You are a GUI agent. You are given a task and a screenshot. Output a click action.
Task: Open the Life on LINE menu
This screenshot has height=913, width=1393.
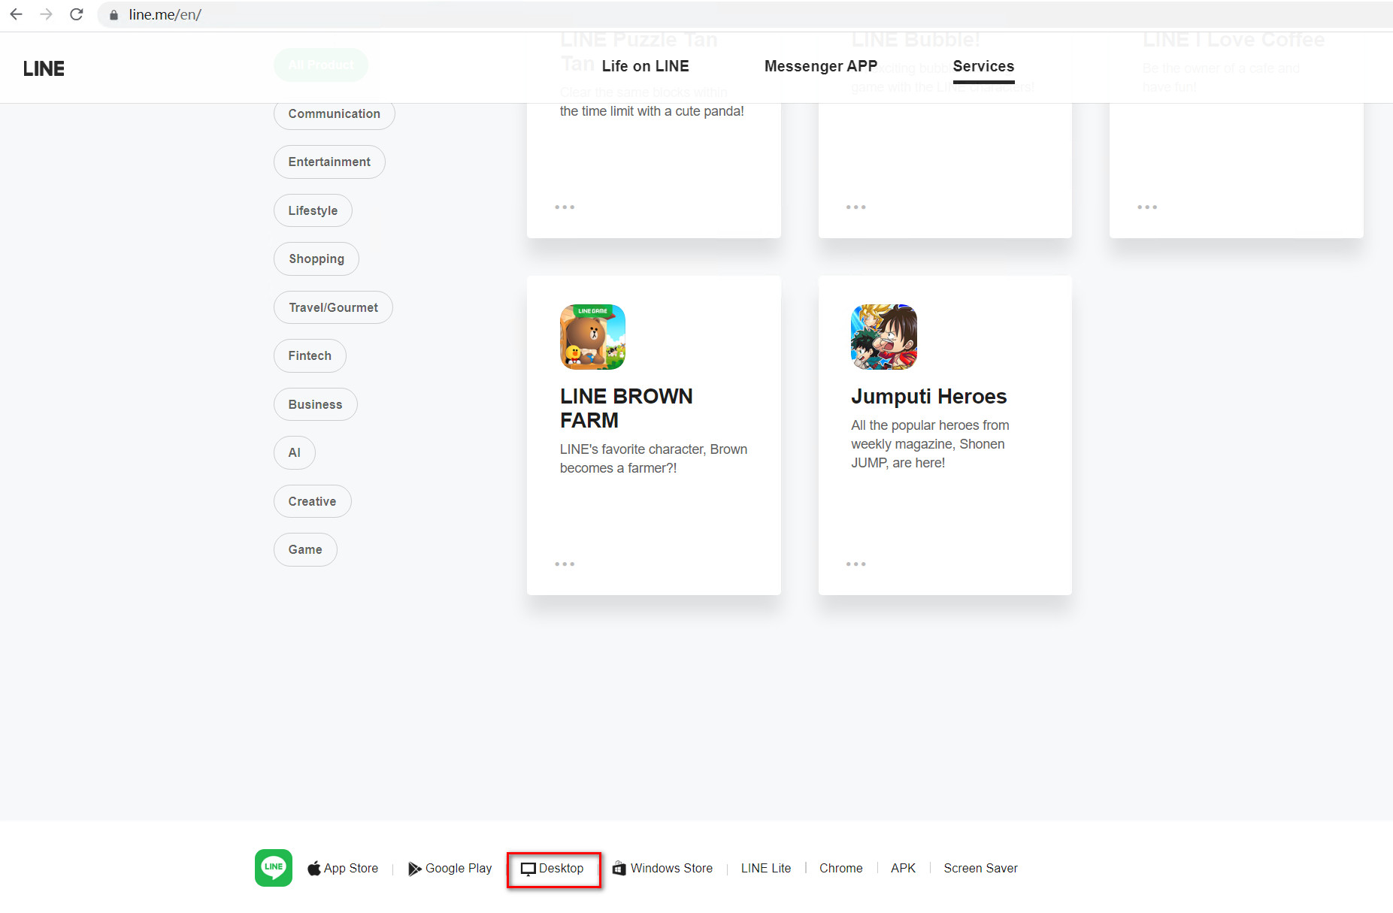click(645, 66)
